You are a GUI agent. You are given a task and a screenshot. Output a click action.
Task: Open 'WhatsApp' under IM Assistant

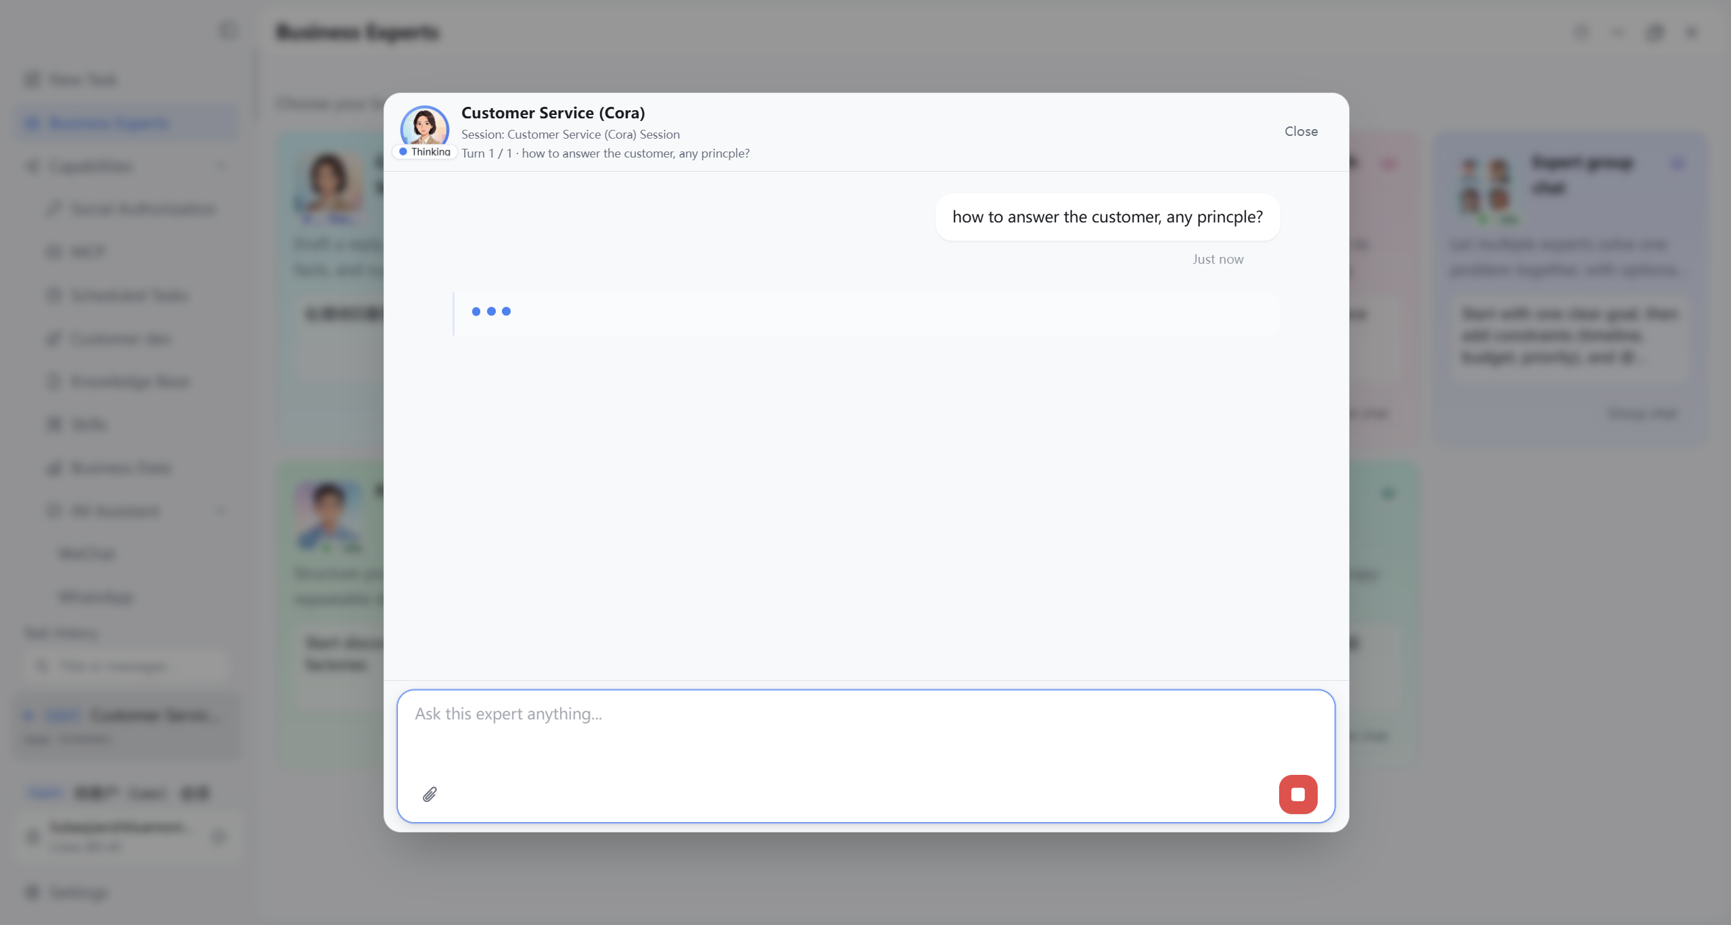[x=96, y=597]
